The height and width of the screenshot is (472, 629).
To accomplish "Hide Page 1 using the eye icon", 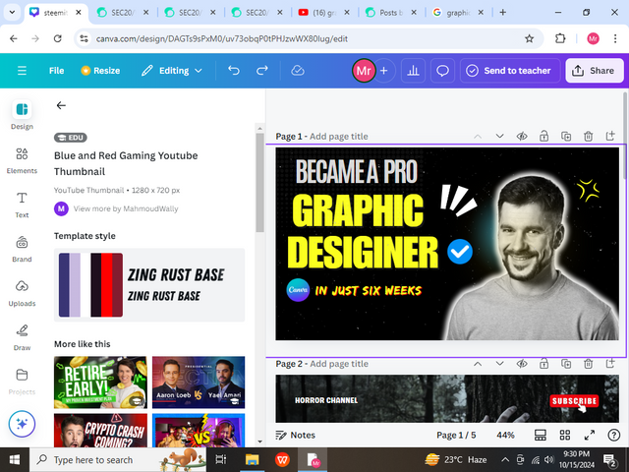I will [x=522, y=137].
